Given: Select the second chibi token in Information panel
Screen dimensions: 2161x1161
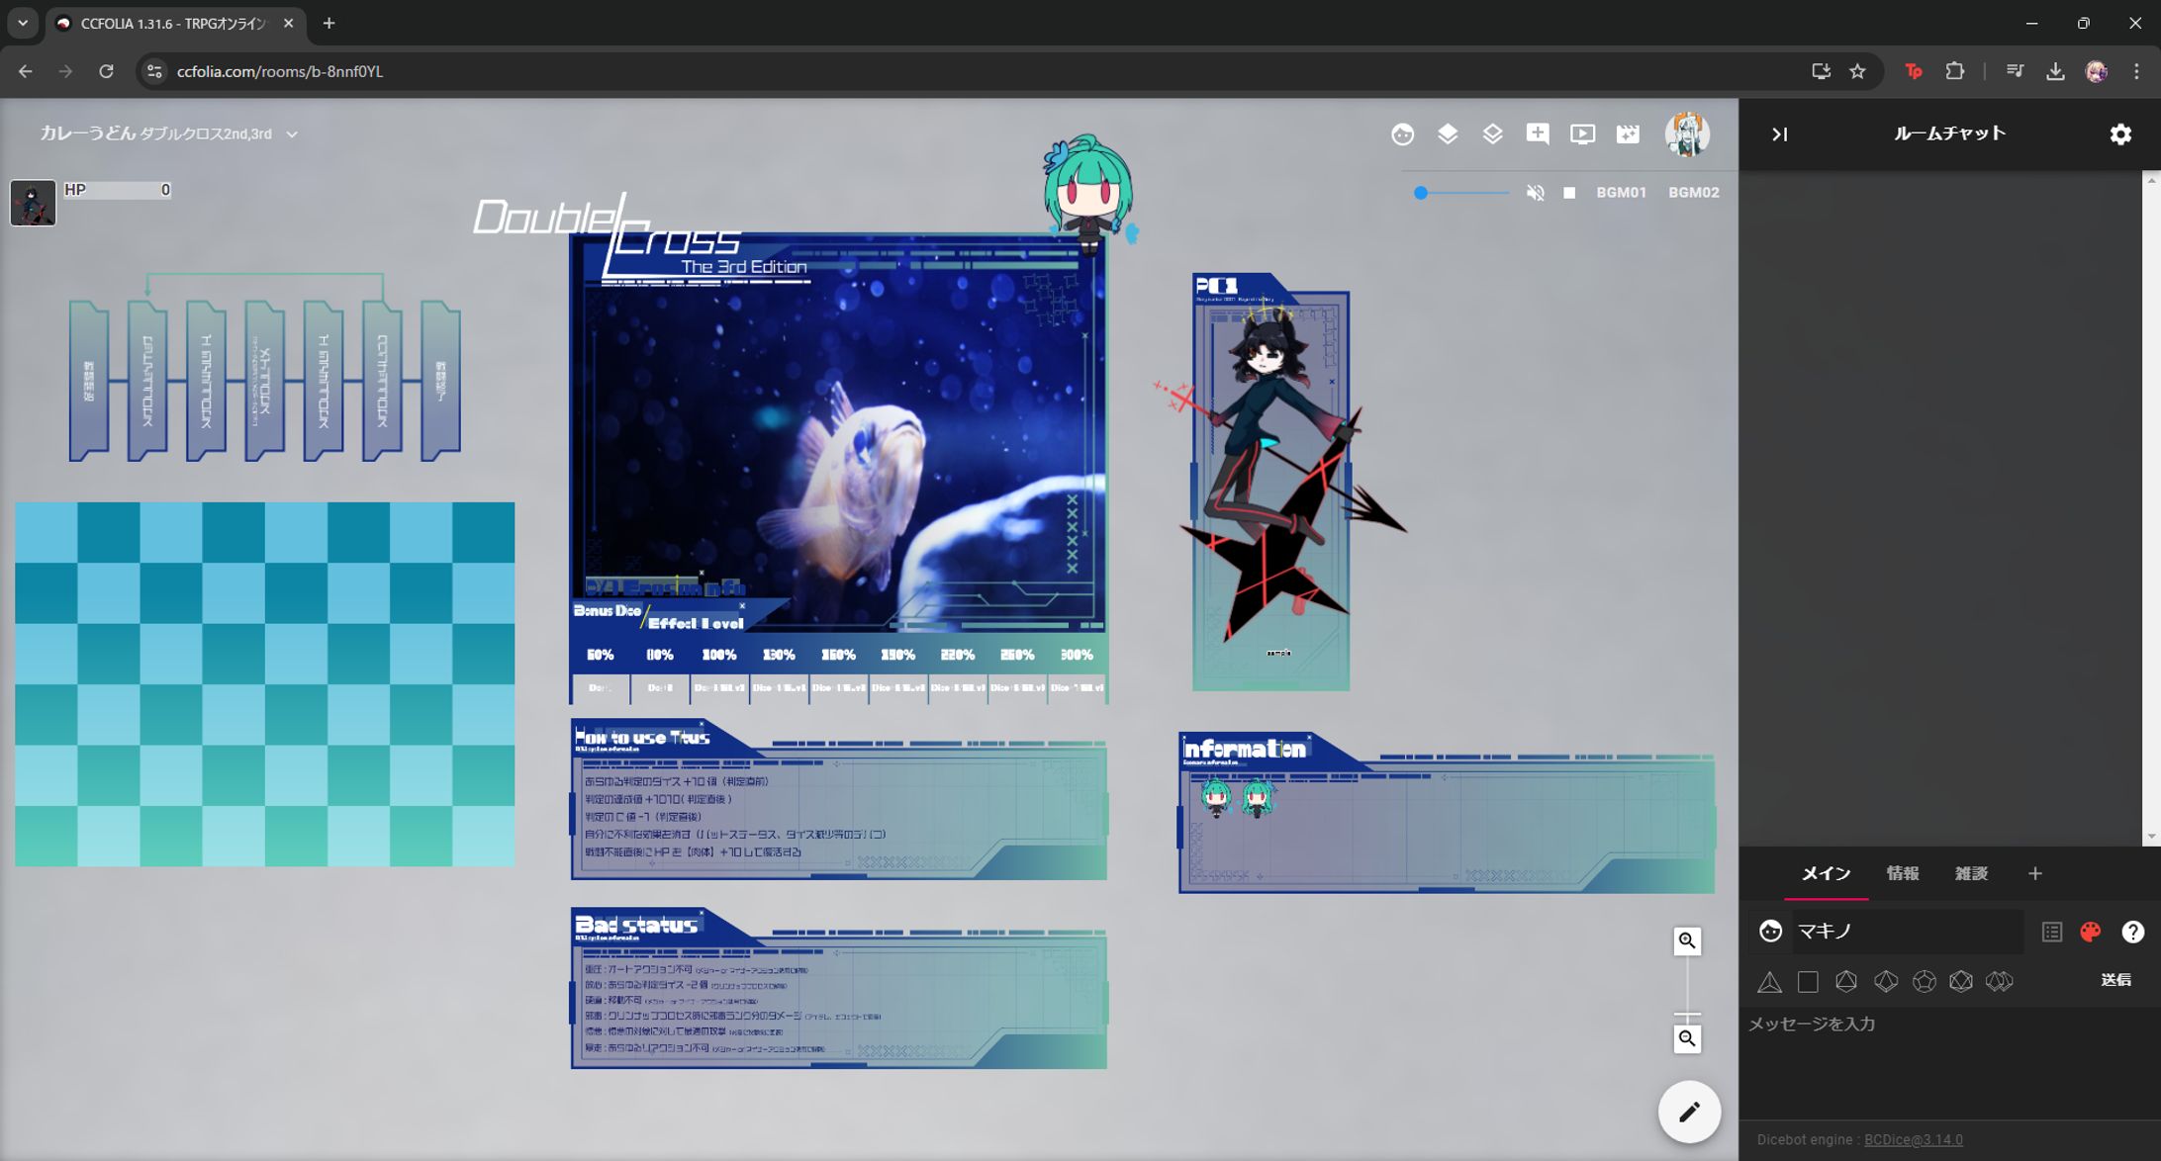Looking at the screenshot, I should (x=1257, y=797).
